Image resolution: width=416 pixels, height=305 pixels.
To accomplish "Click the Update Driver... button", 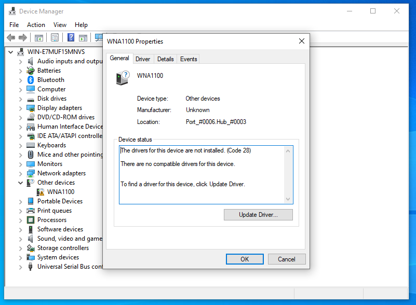I will click(258, 215).
